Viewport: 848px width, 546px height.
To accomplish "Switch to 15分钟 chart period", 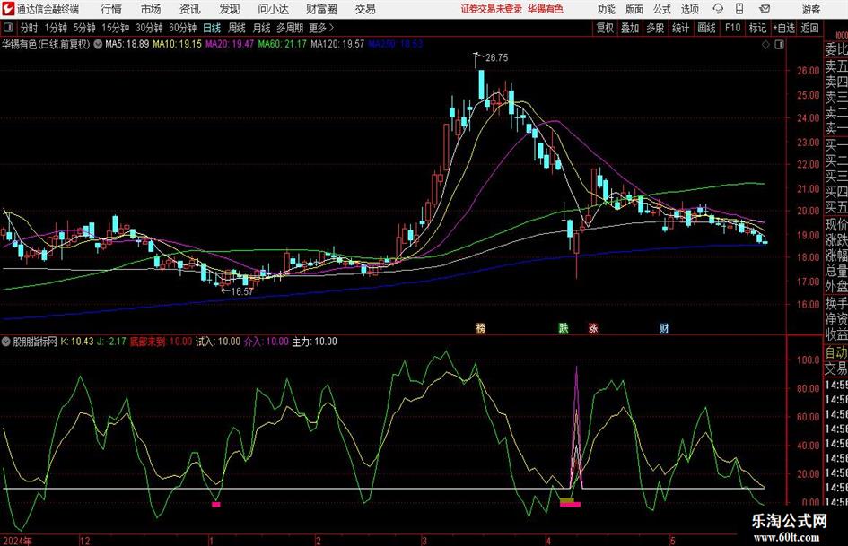I will [116, 28].
